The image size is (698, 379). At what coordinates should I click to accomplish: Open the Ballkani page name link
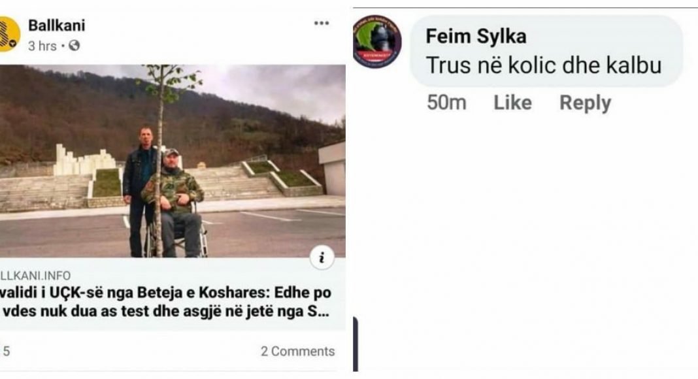click(x=56, y=25)
